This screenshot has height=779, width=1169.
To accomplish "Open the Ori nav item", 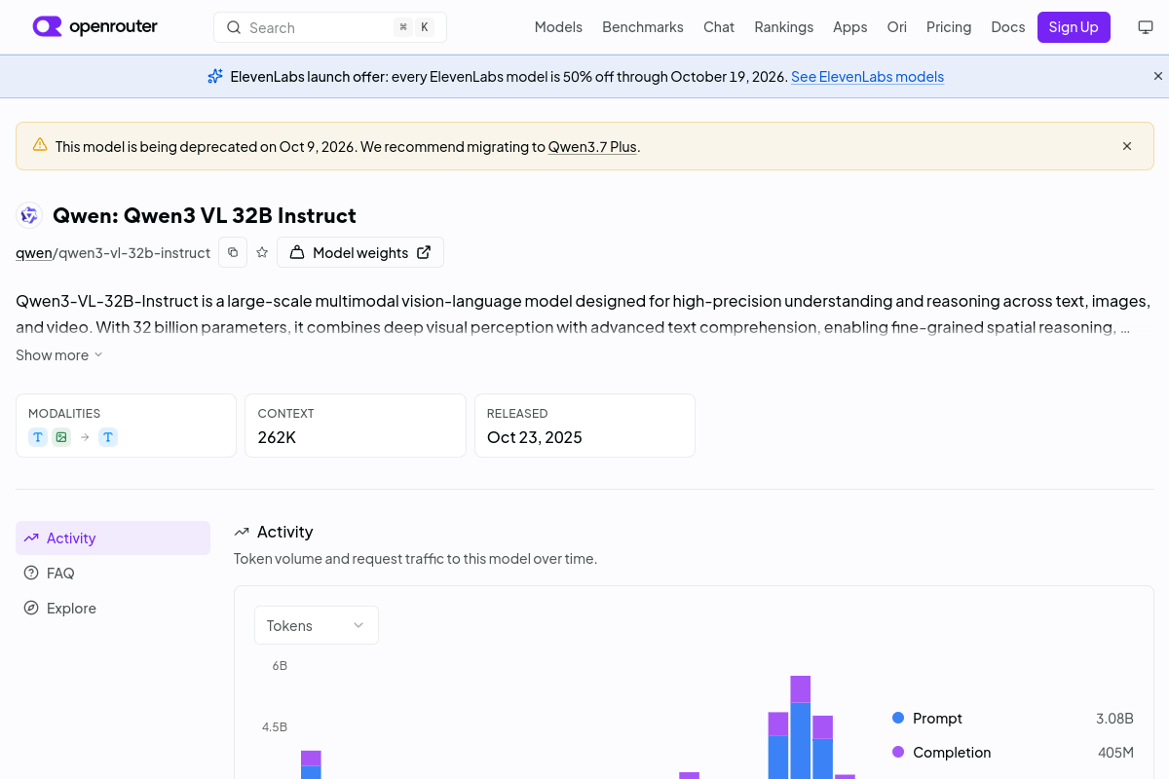I will point(897,27).
